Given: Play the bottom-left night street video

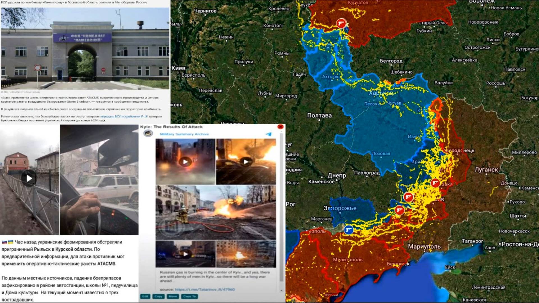Looking at the screenshot, I should point(185,254).
